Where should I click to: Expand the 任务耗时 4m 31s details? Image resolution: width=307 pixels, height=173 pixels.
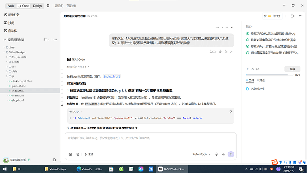coord(78,67)
